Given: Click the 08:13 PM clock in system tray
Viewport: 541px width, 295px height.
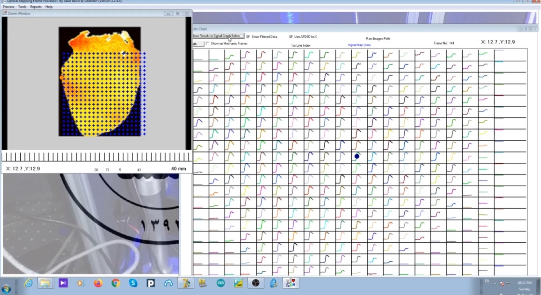Looking at the screenshot, I should 524,283.
